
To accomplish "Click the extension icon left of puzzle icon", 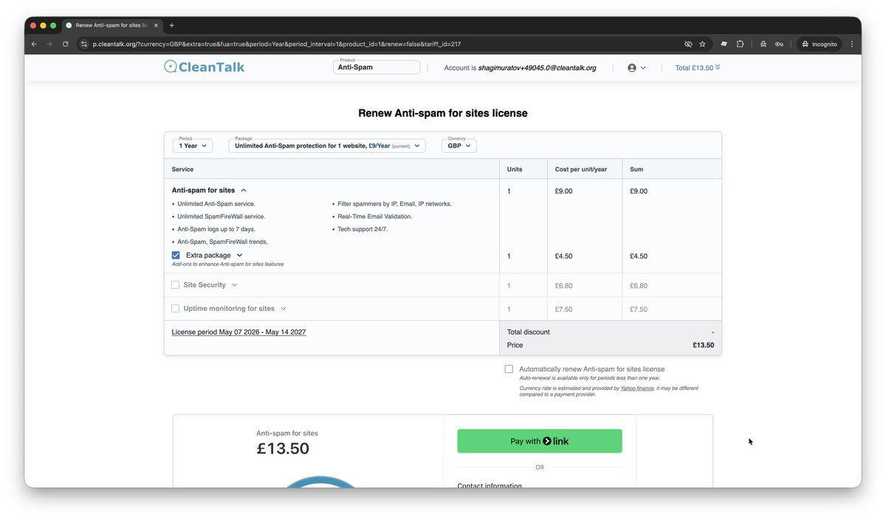I will pyautogui.click(x=724, y=44).
